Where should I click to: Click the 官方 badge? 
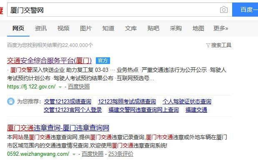click(x=103, y=61)
